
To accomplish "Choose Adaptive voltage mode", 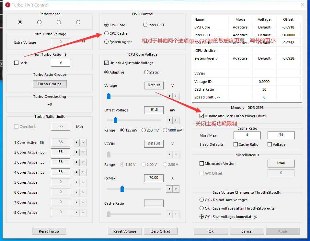I will [x=114, y=72].
